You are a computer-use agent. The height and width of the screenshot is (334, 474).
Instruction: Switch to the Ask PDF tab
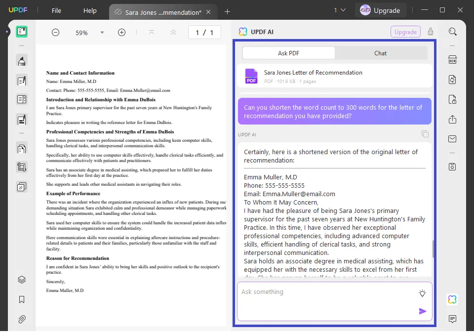tap(288, 53)
